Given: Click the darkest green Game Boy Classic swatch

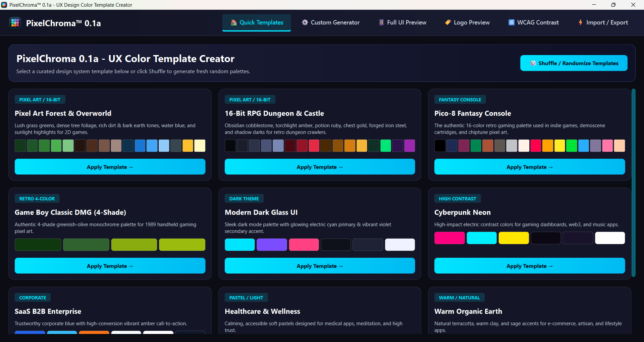Looking at the screenshot, I should point(38,245).
